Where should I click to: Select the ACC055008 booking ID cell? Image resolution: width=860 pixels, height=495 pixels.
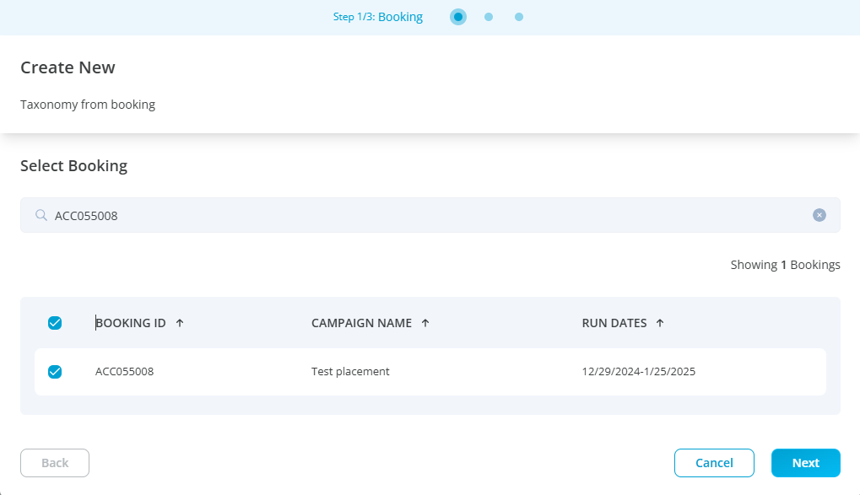124,372
